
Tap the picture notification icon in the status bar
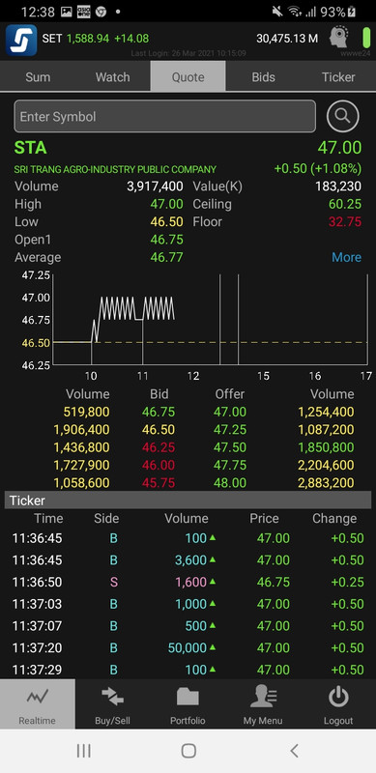tap(66, 12)
